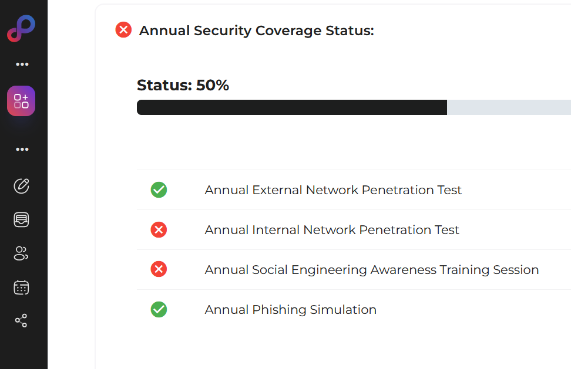The width and height of the screenshot is (571, 369).
Task: Open the Annual Phishing Simulation item
Action: click(290, 310)
